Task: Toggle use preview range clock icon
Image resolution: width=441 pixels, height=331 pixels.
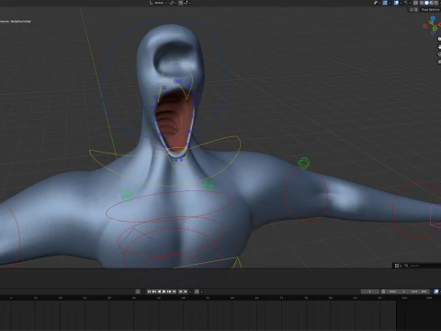Action: (x=383, y=291)
